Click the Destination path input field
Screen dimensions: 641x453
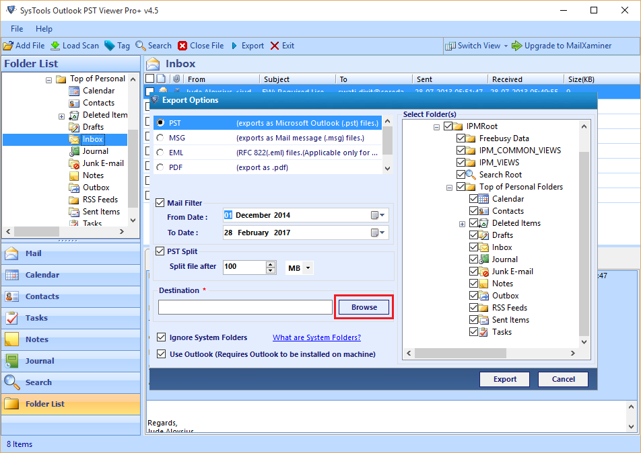pos(245,307)
